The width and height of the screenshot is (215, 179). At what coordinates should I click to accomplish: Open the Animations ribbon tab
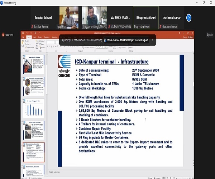click(x=54, y=37)
